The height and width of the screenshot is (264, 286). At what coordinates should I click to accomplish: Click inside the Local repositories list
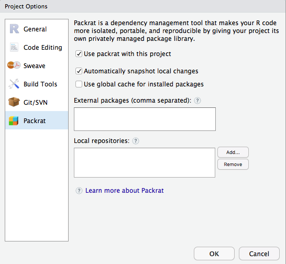[145, 162]
